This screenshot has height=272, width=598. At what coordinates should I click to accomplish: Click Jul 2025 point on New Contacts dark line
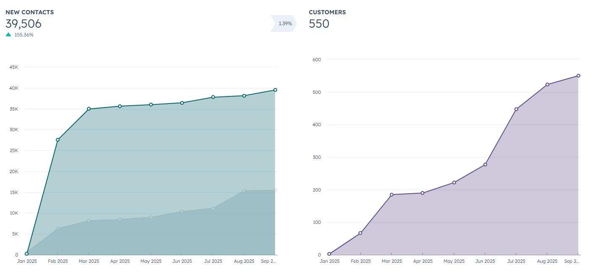213,97
